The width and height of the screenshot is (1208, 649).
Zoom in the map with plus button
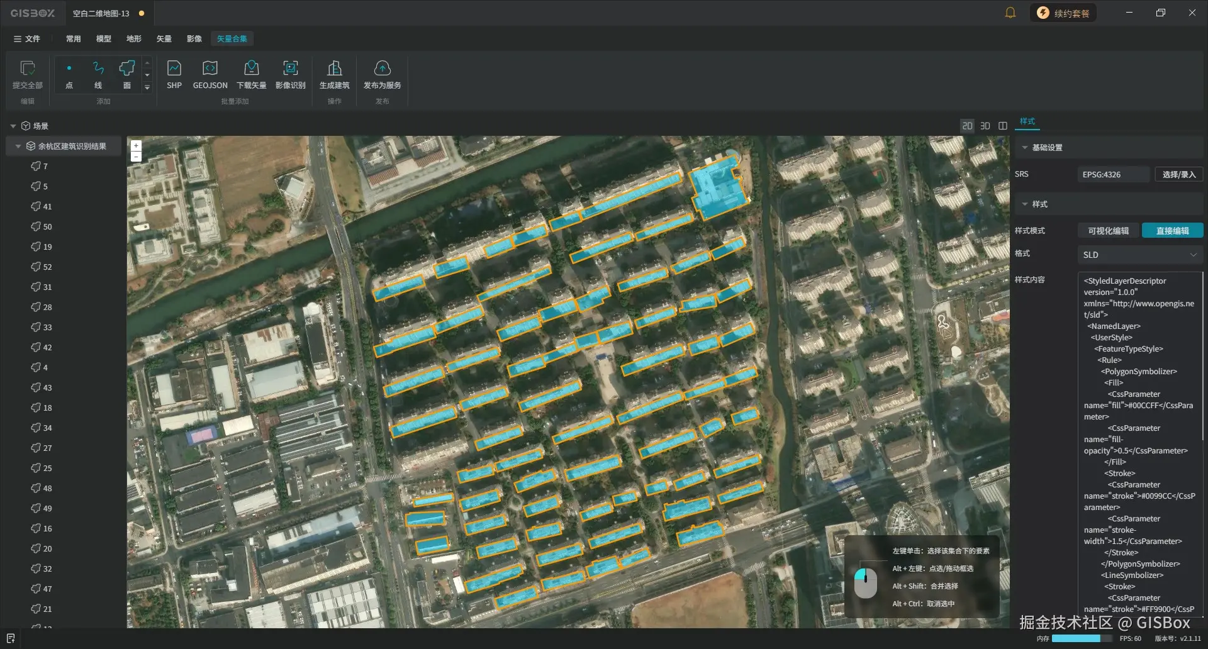click(x=136, y=145)
